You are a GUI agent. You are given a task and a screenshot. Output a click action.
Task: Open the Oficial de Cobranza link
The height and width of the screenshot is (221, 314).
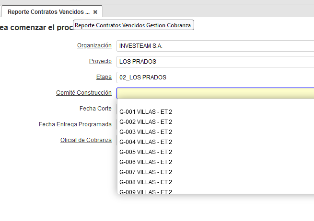86,140
